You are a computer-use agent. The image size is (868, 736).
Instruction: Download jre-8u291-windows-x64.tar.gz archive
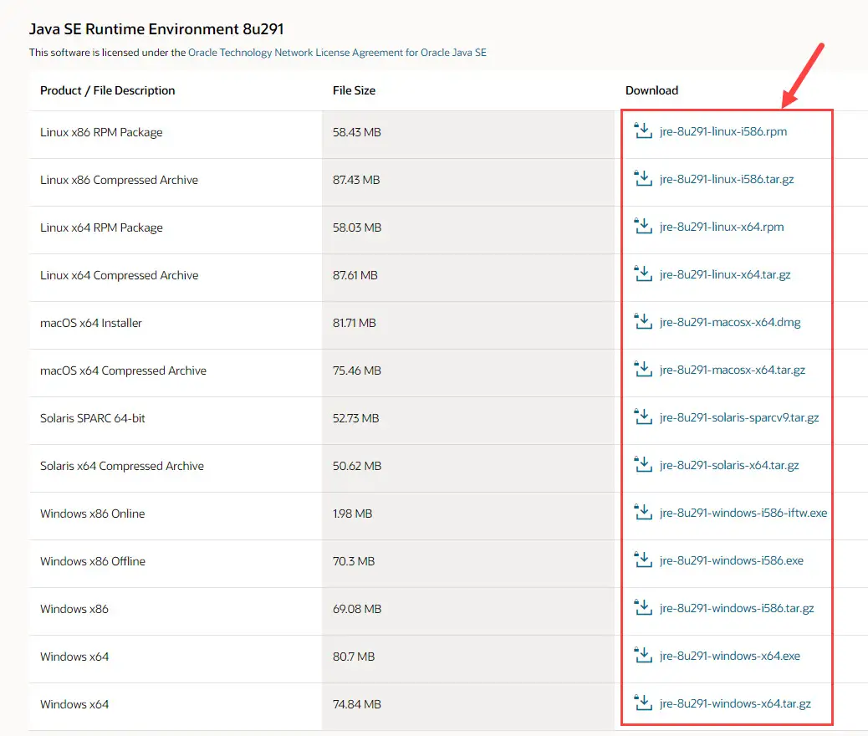click(734, 703)
